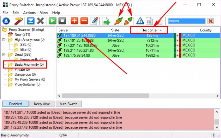Click the gray X delete toolbar icon

[40, 21]
